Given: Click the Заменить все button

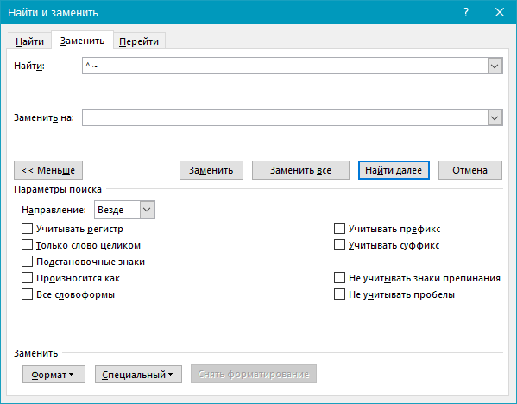Looking at the screenshot, I should point(300,170).
